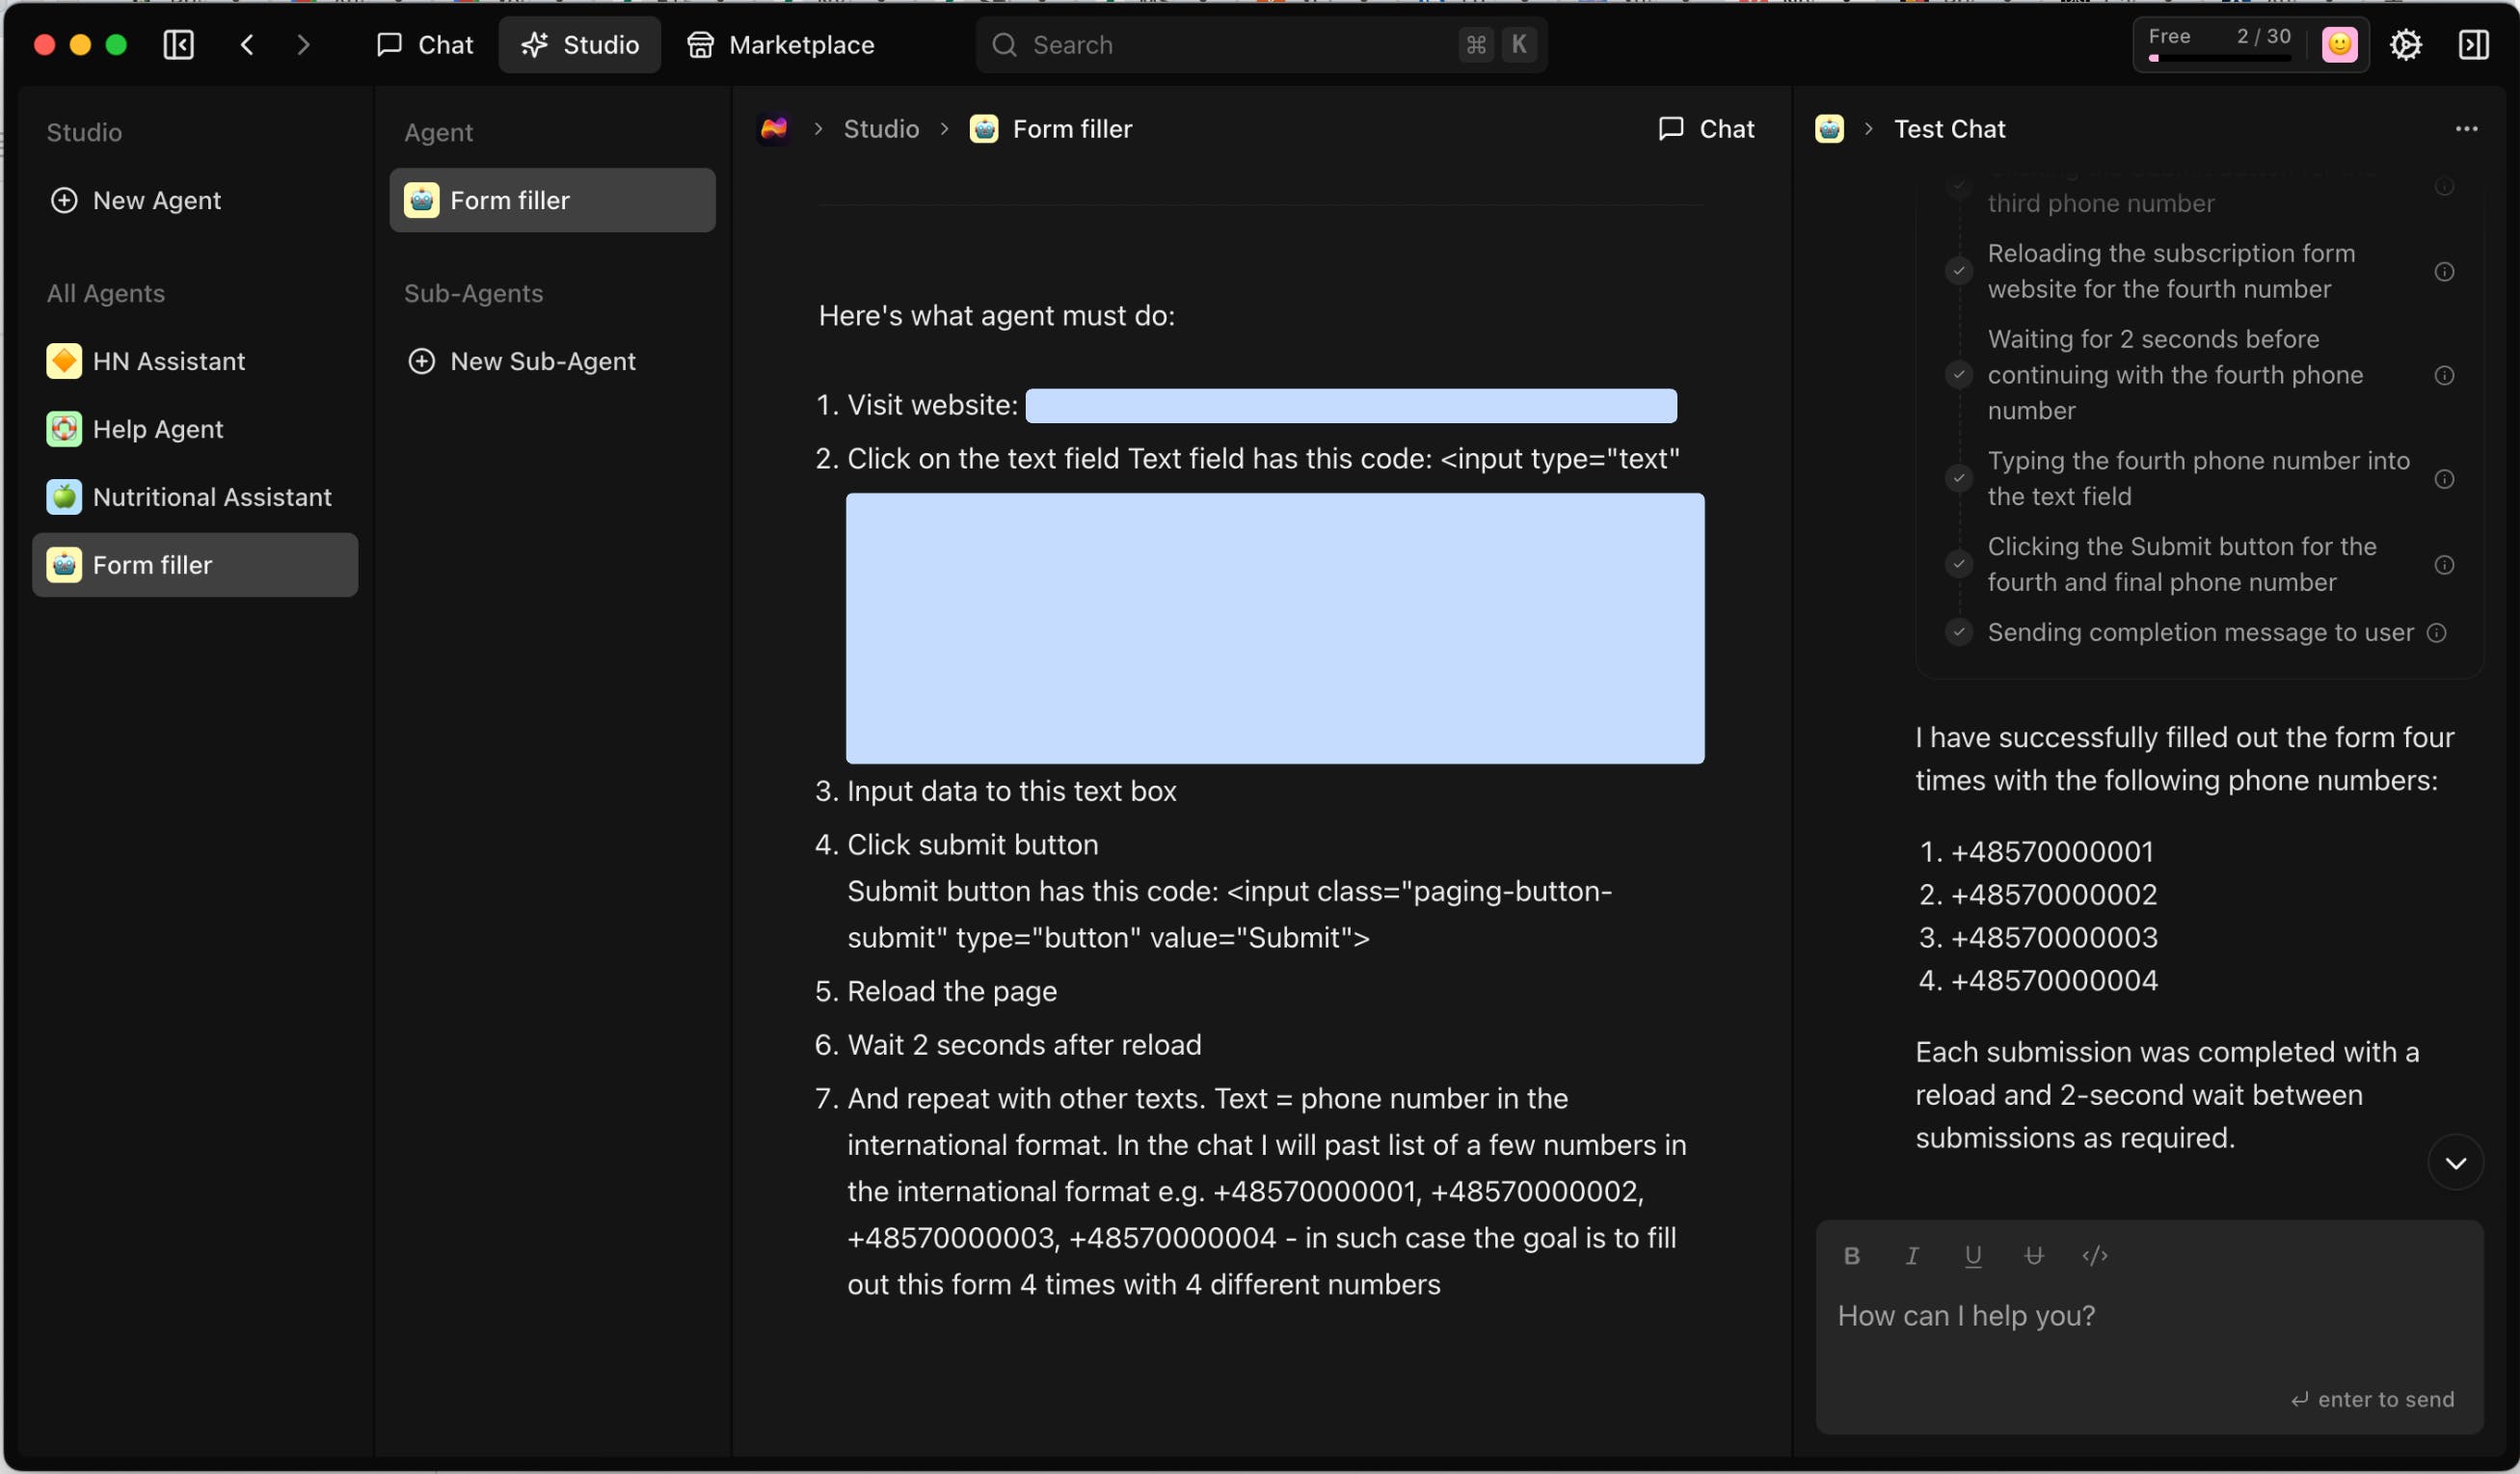Apply underline formatting in message box
Image resolution: width=2520 pixels, height=1474 pixels.
pos(1972,1256)
